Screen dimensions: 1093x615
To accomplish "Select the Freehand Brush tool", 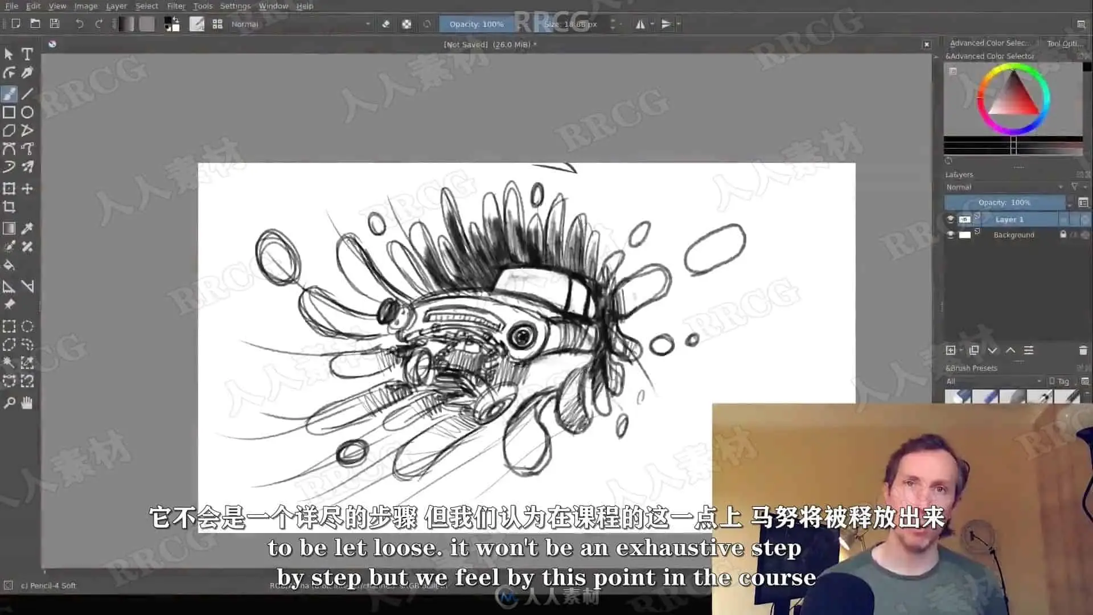I will [x=9, y=93].
